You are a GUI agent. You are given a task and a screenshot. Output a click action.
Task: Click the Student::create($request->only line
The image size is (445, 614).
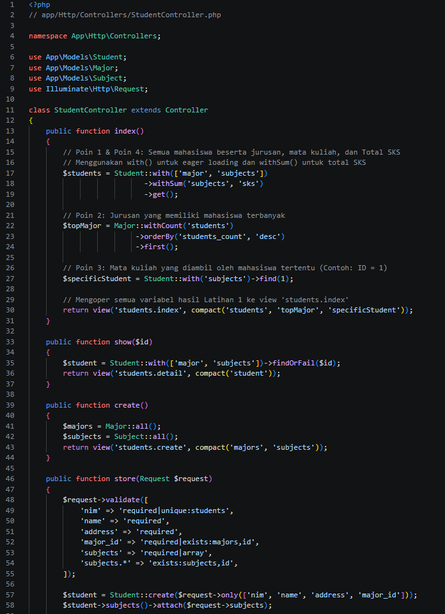tap(240, 595)
